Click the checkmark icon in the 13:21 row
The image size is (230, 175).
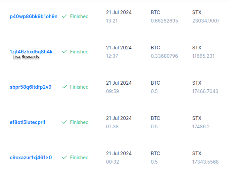[64, 16]
